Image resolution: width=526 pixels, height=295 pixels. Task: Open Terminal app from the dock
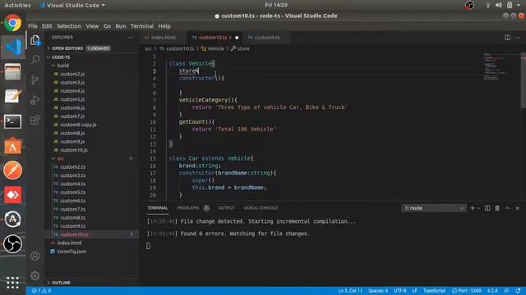(x=13, y=121)
